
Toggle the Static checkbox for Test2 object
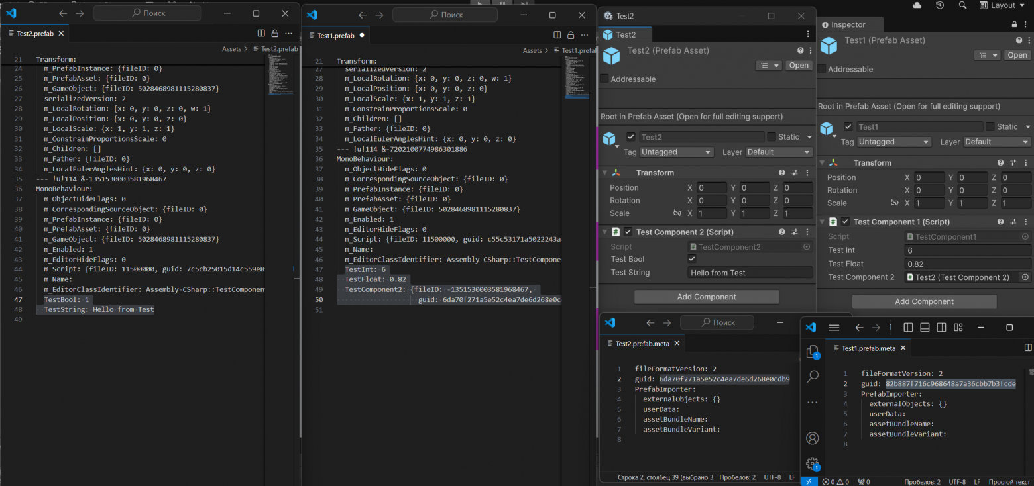[772, 137]
